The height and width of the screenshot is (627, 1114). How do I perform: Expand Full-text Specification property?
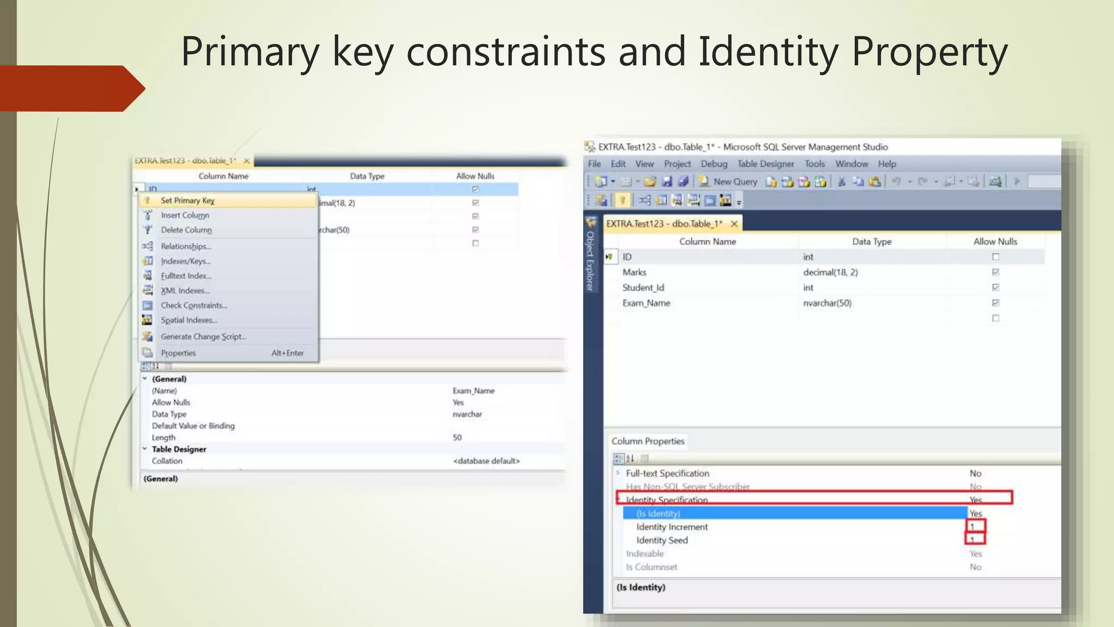tap(618, 473)
